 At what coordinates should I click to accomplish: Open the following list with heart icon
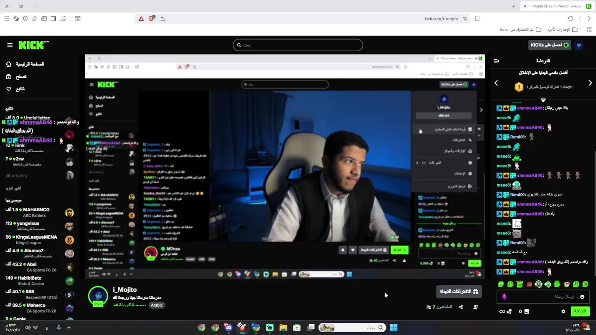click(x=15, y=89)
